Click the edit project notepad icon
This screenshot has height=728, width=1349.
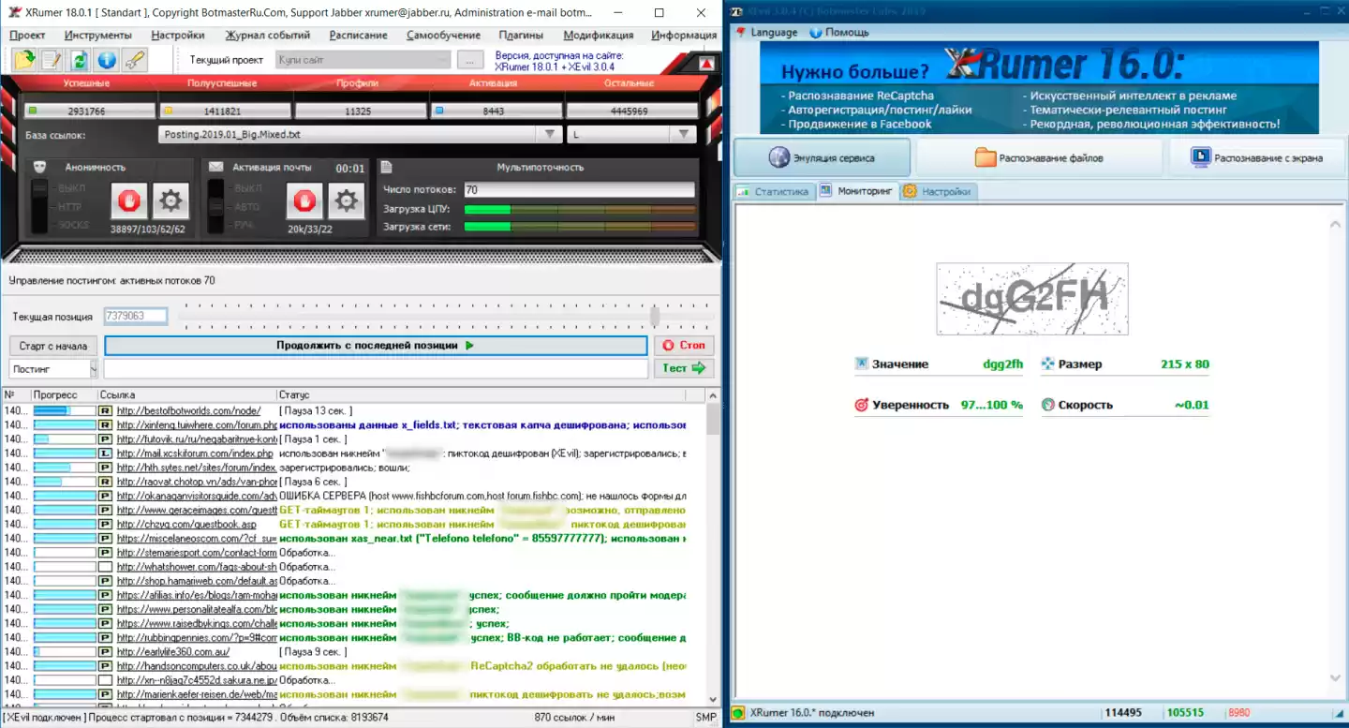point(52,60)
